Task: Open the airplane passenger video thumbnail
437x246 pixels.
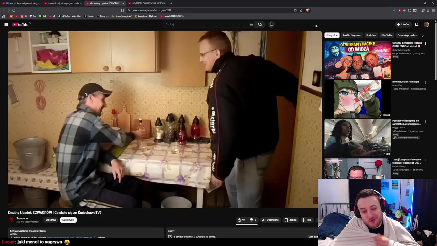Action: [357, 138]
